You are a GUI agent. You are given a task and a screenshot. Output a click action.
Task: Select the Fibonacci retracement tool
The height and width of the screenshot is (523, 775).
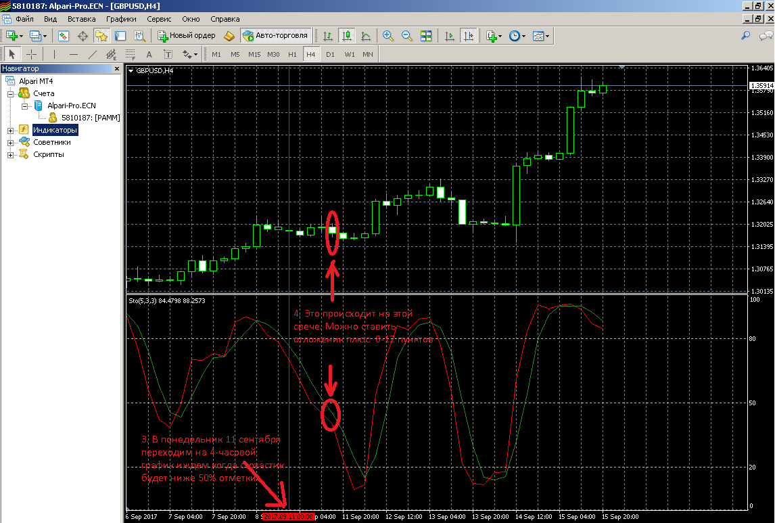click(x=130, y=54)
